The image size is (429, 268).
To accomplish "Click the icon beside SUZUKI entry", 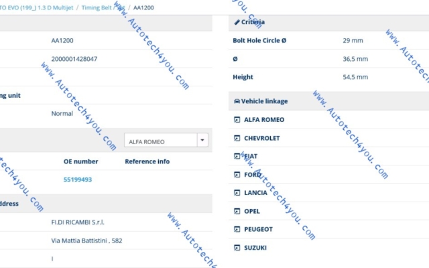I will pos(237,248).
